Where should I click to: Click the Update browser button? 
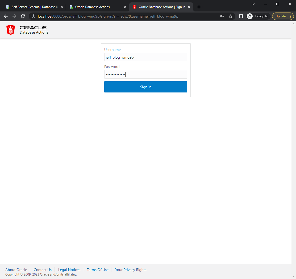pos(281,16)
